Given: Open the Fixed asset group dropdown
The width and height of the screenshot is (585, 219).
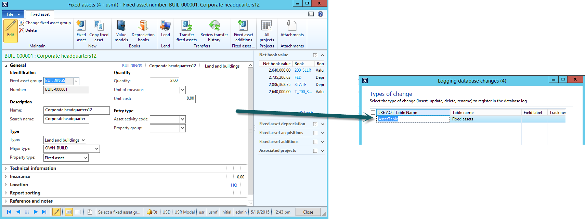Looking at the screenshot, I should point(76,81).
